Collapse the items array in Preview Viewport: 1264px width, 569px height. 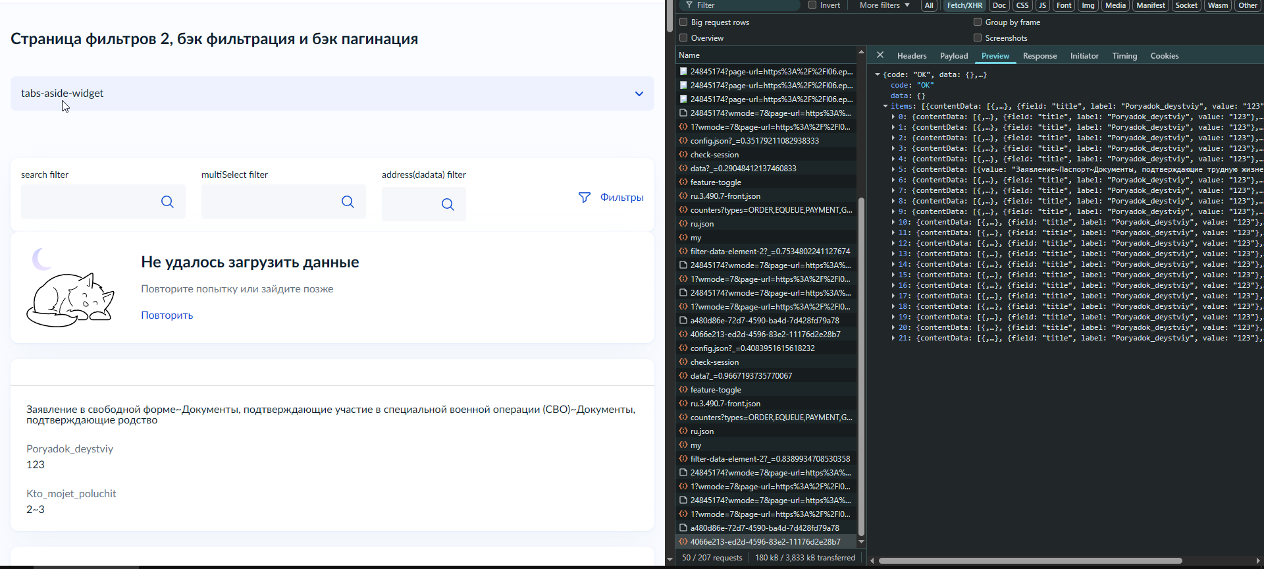point(885,106)
